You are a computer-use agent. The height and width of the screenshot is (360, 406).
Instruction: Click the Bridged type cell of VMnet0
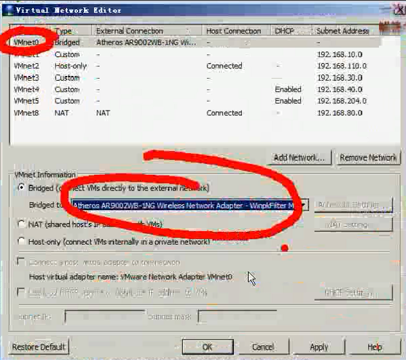(67, 43)
